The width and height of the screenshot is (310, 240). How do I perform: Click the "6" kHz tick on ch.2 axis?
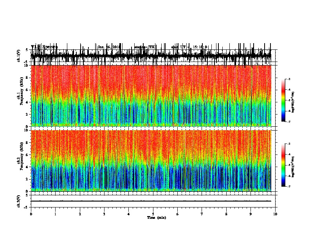click(27, 155)
